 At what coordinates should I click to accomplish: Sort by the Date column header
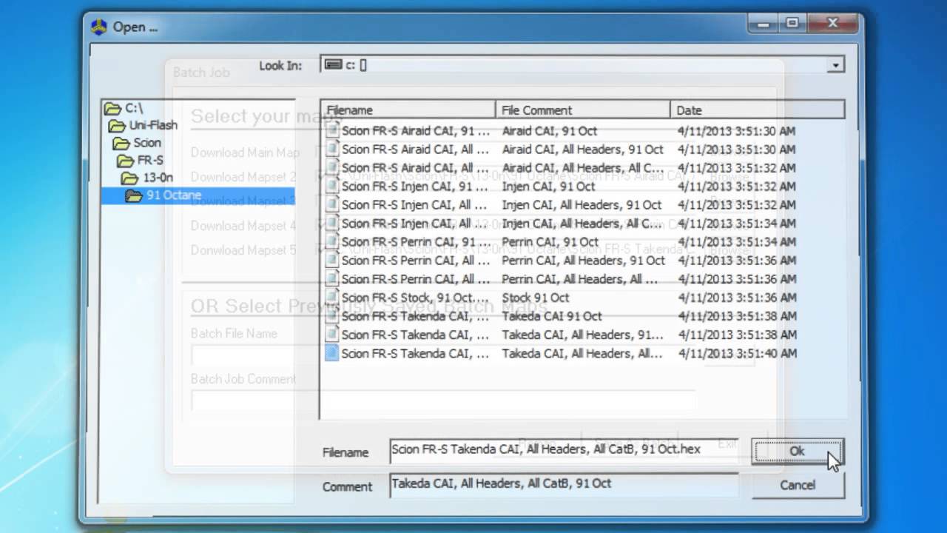coord(758,110)
